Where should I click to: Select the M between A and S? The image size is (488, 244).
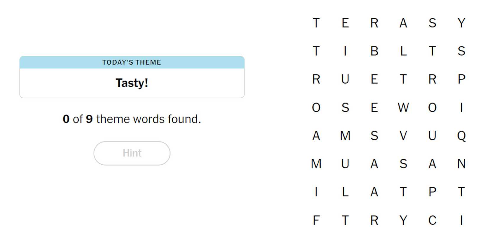[345, 136]
